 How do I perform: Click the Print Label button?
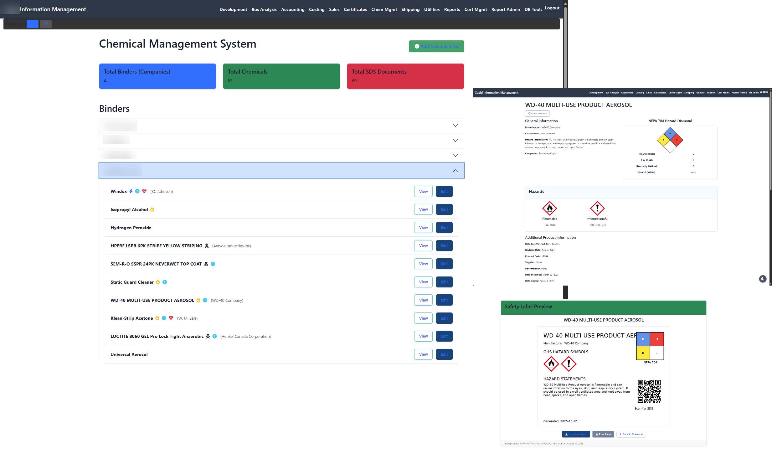603,434
